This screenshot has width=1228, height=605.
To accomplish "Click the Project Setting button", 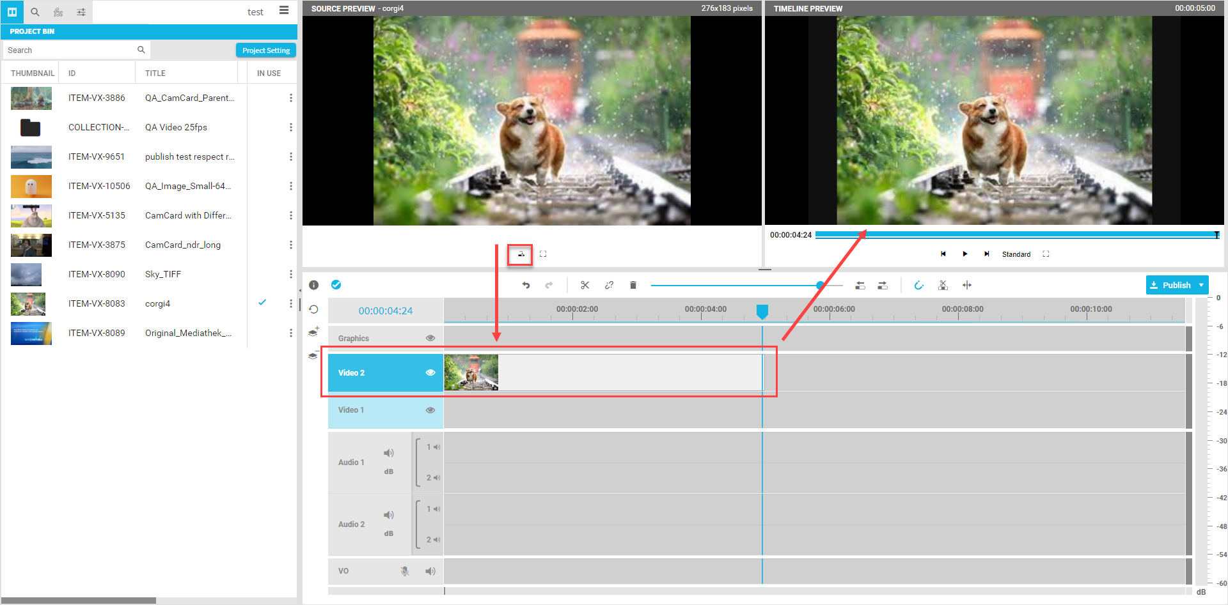I will click(x=265, y=50).
